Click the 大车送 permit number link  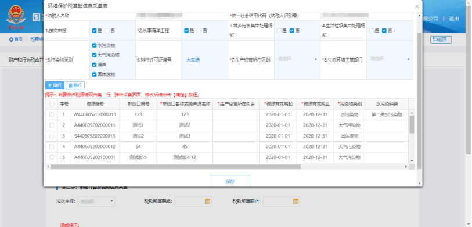(x=193, y=60)
